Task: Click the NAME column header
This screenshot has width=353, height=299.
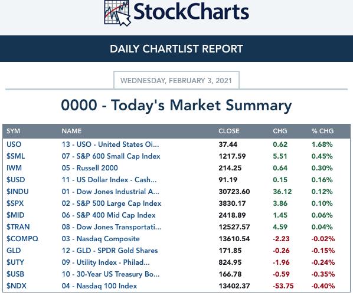Action: pos(71,131)
